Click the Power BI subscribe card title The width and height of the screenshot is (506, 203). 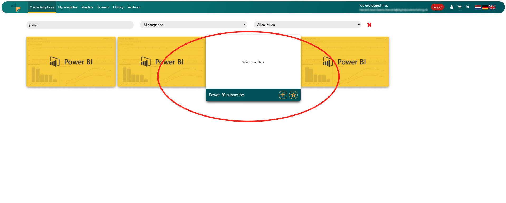tap(226, 95)
